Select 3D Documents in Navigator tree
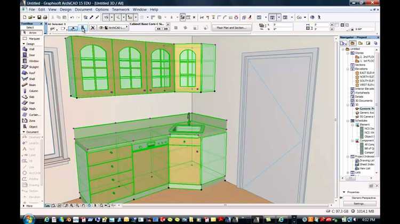The height and width of the screenshot is (224, 400). [362, 101]
